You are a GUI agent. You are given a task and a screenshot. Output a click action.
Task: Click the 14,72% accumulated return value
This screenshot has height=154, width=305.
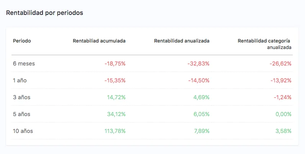pyautogui.click(x=116, y=97)
